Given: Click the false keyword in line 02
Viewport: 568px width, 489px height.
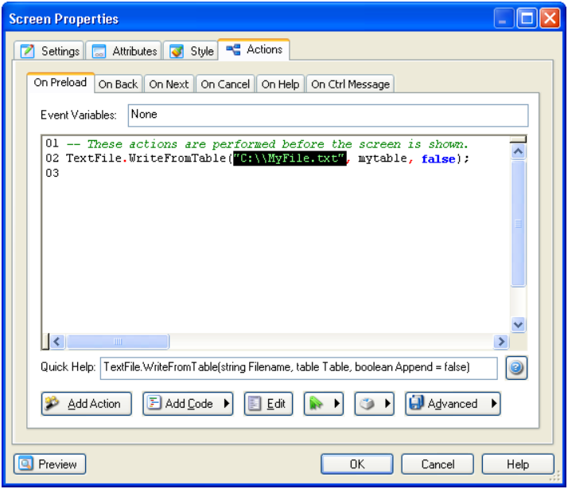Looking at the screenshot, I should (438, 158).
